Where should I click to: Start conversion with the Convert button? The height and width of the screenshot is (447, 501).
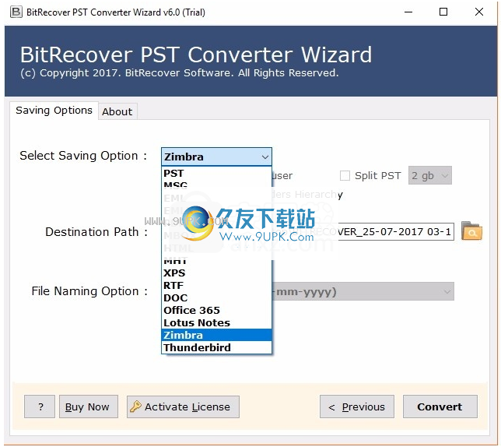[x=440, y=407]
